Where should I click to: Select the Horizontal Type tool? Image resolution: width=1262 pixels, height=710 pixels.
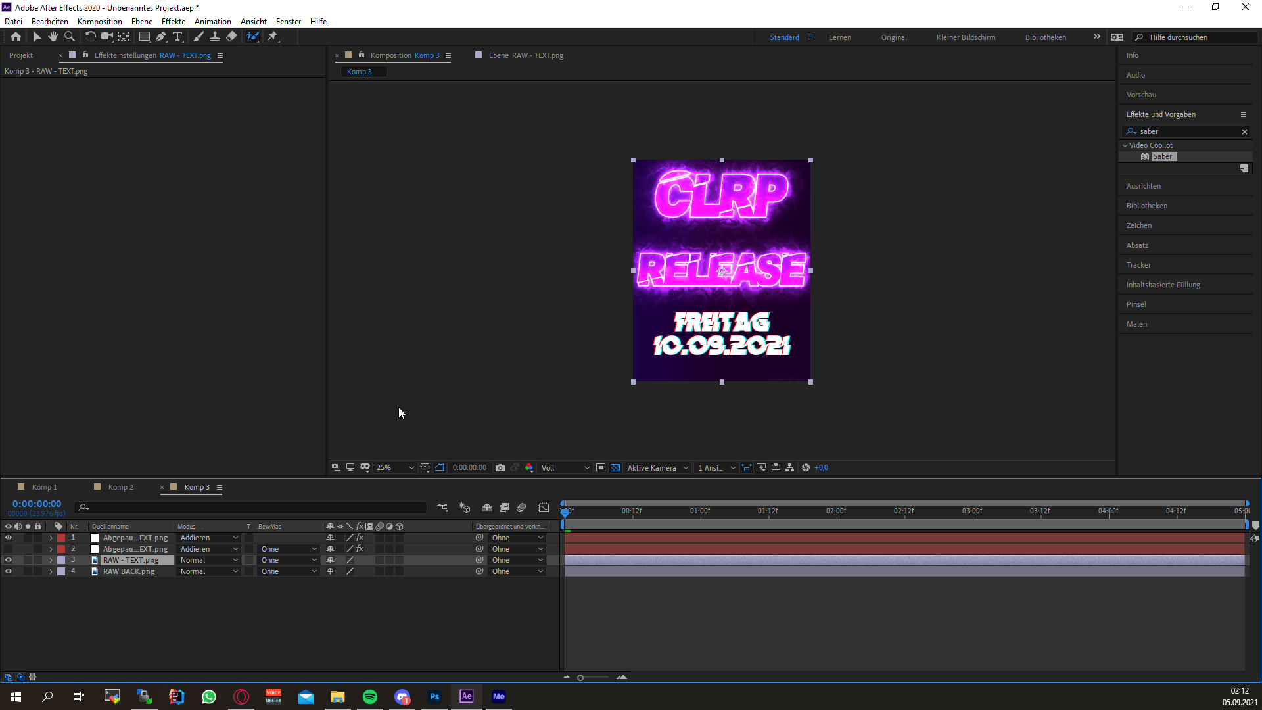click(177, 37)
